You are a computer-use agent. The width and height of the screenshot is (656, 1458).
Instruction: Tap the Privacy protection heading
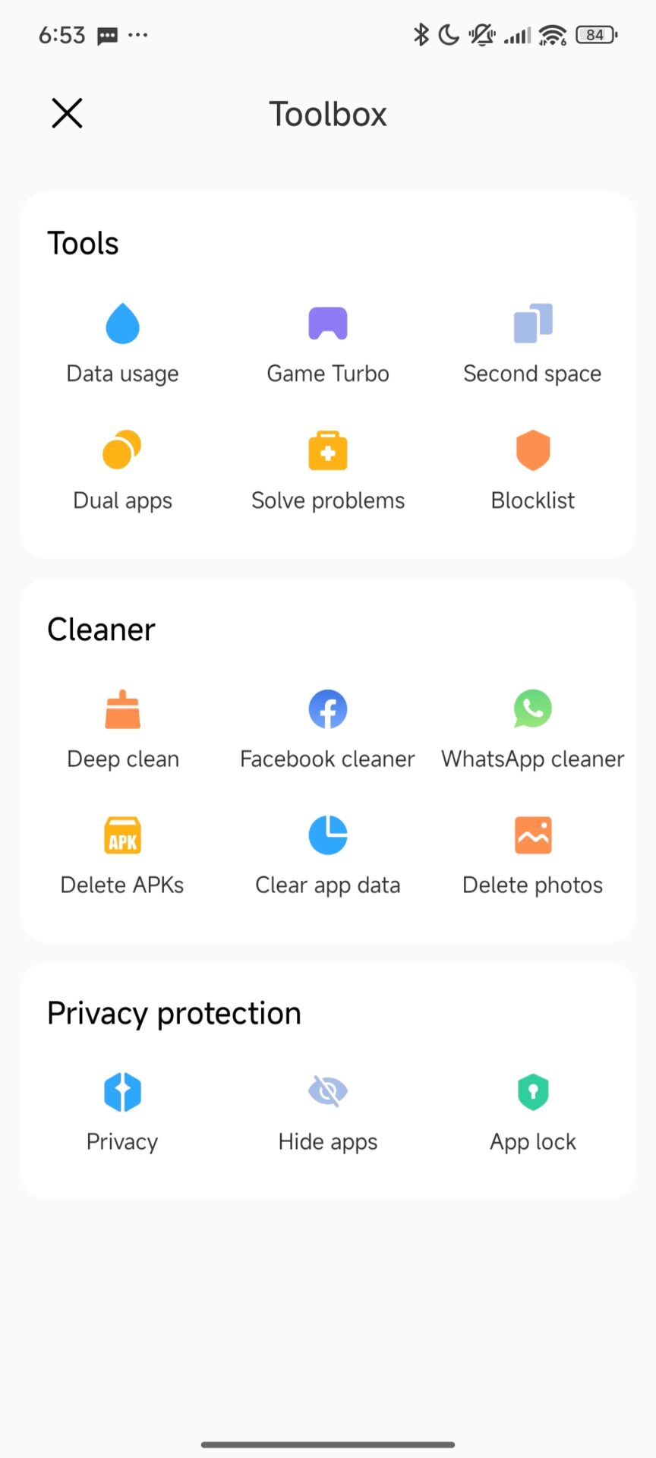click(x=174, y=1014)
